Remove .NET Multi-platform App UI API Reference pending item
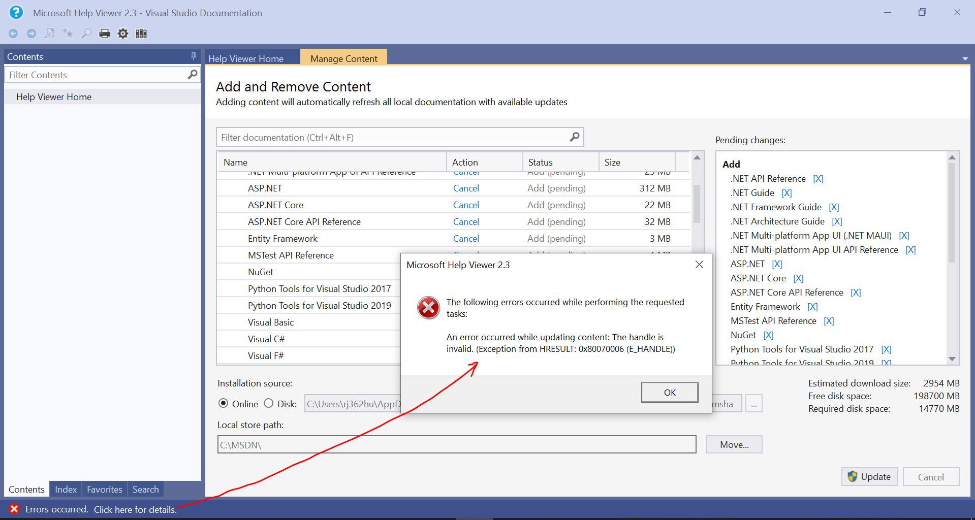975x520 pixels. click(x=910, y=250)
